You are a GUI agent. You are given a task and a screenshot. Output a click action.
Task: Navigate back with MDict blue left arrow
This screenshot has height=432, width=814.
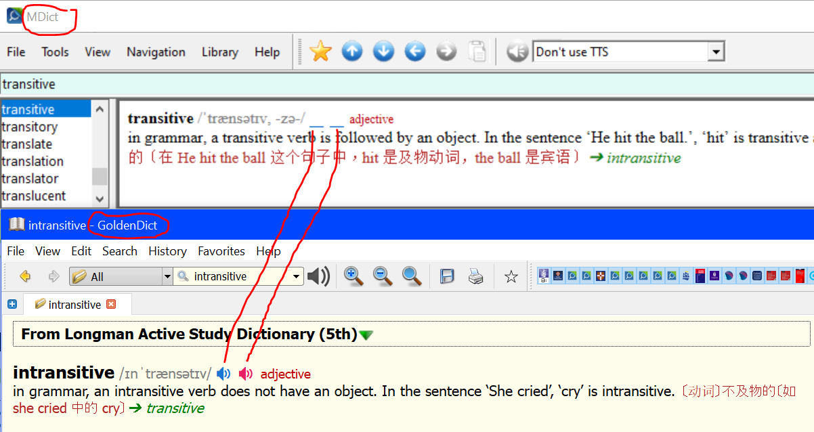(x=415, y=51)
